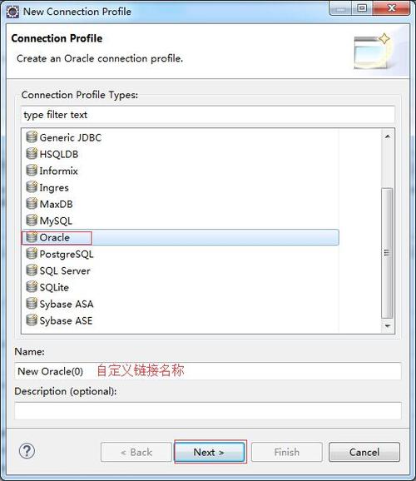The height and width of the screenshot is (481, 416).
Task: Click the Oracle database icon
Action: click(x=32, y=237)
